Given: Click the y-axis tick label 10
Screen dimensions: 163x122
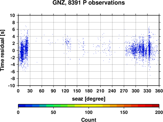Looking at the screenshot, I should click(12, 15).
